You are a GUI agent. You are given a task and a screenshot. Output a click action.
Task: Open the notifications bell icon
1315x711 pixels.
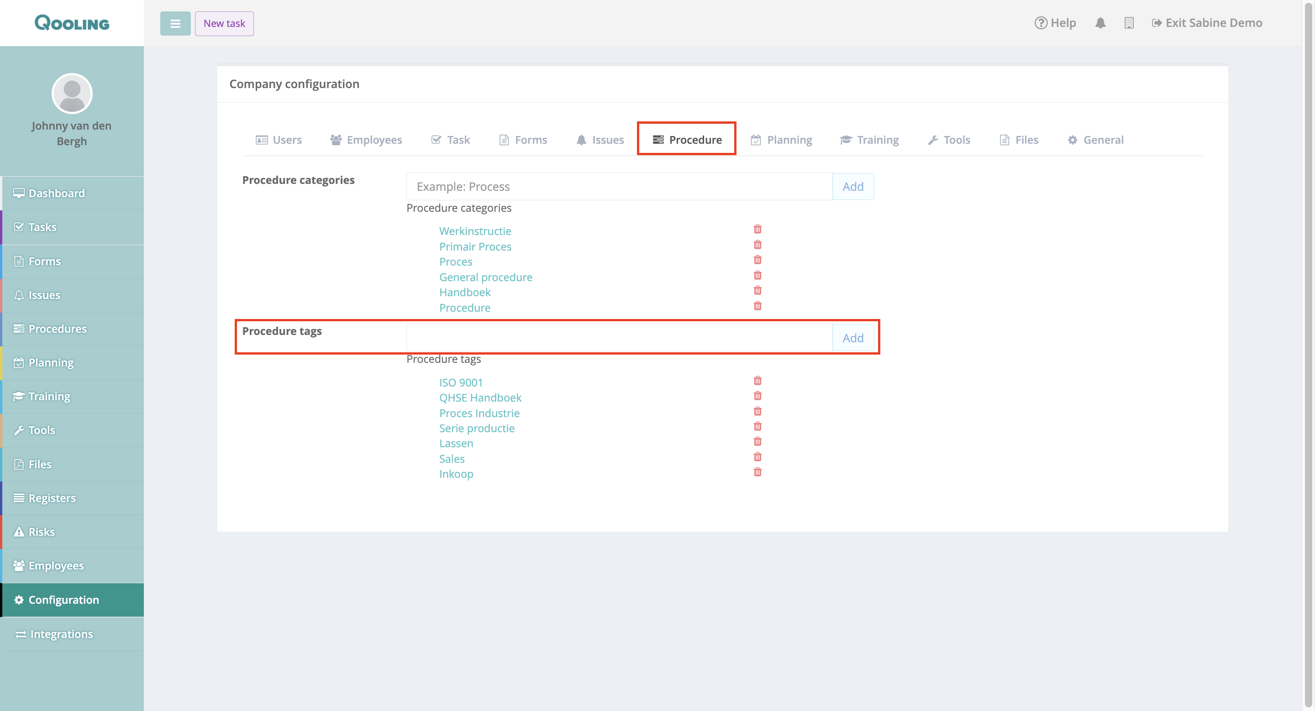pyautogui.click(x=1100, y=23)
